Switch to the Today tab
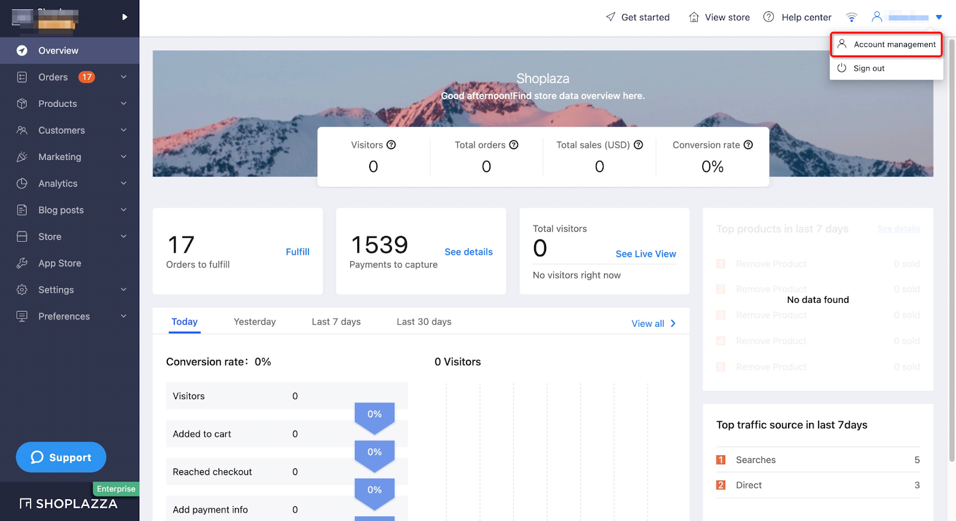Screen dimensions: 956x521 [x=185, y=322]
